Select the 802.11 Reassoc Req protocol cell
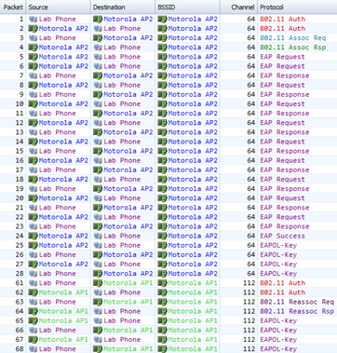The width and height of the screenshot is (337, 353). 297,302
